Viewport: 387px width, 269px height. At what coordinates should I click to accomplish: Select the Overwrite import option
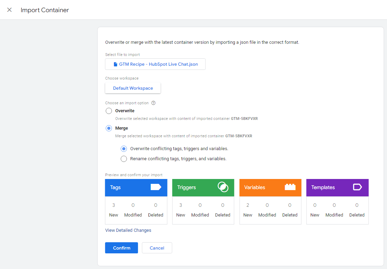coord(109,111)
